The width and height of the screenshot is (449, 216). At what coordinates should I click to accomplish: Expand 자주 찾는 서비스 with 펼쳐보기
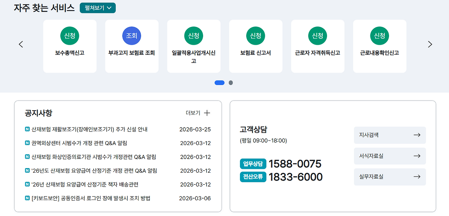coord(98,8)
